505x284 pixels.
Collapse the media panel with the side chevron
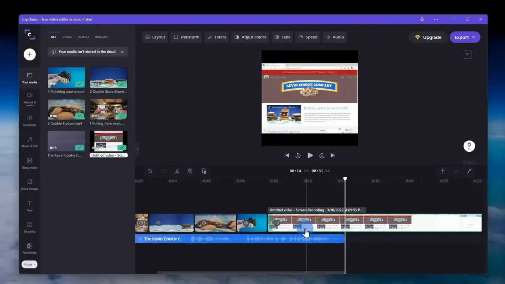pos(137,148)
